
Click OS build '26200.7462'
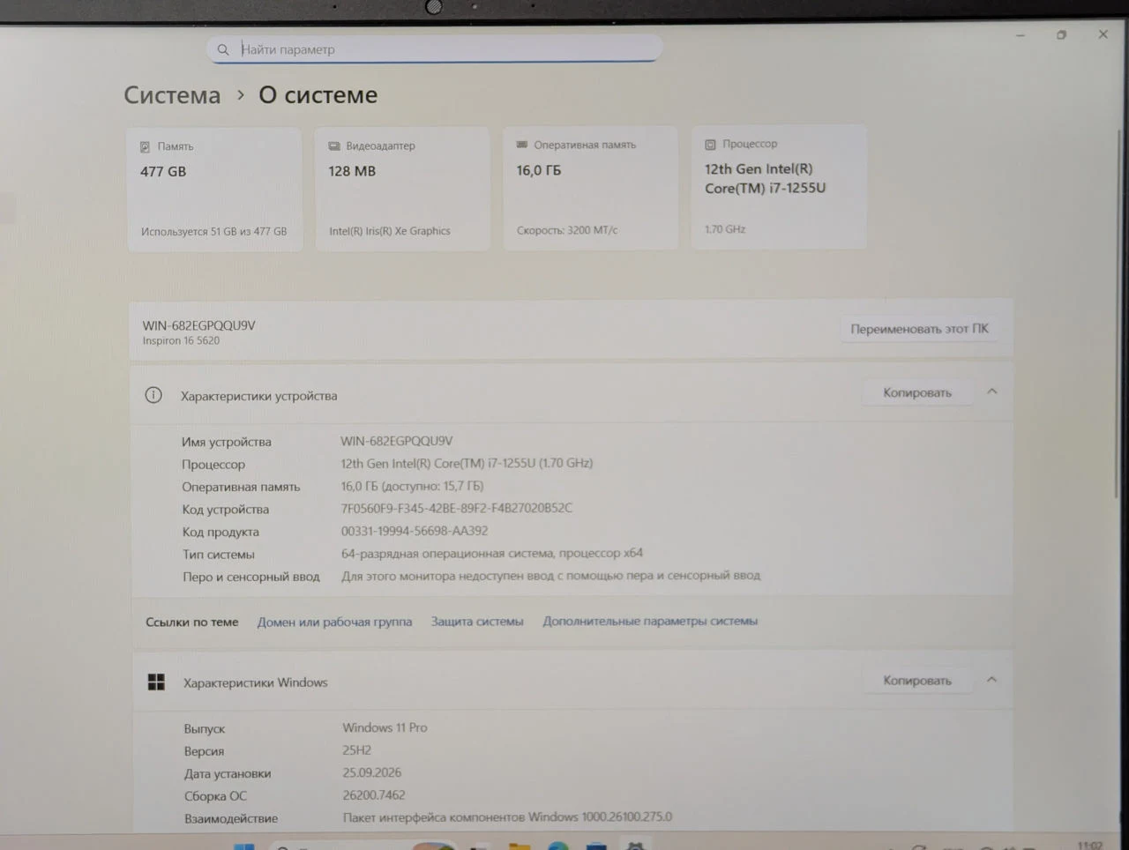374,795
